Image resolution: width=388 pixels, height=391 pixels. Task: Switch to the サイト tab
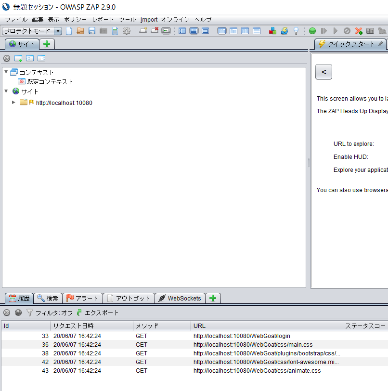22,44
